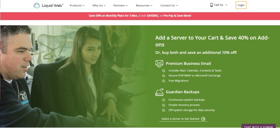
Task: Click the Premium Business Email envelope icon
Action: [x=159, y=64]
